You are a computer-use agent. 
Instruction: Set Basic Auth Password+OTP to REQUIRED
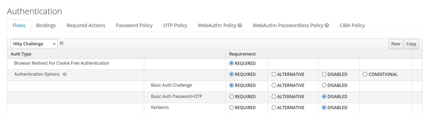(231, 97)
